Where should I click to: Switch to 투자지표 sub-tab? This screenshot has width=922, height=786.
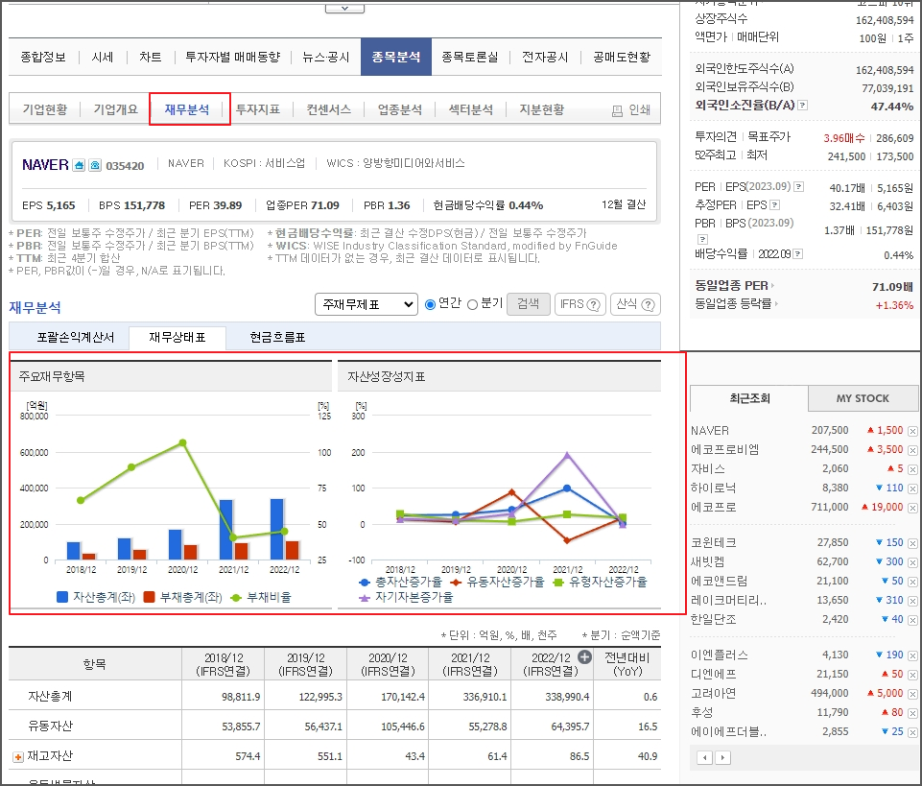point(257,109)
